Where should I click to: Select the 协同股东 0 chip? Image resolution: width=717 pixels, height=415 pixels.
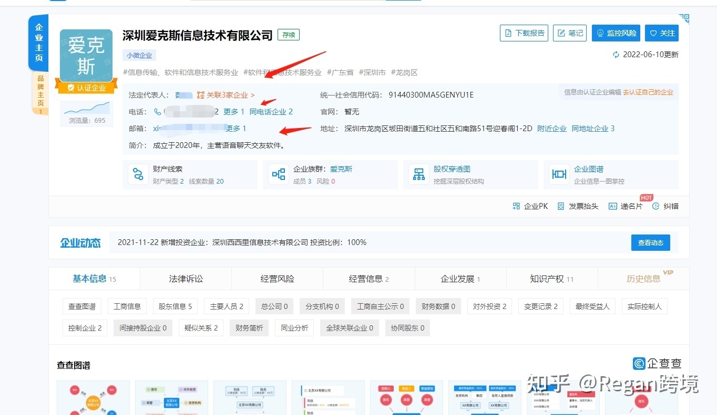(407, 328)
